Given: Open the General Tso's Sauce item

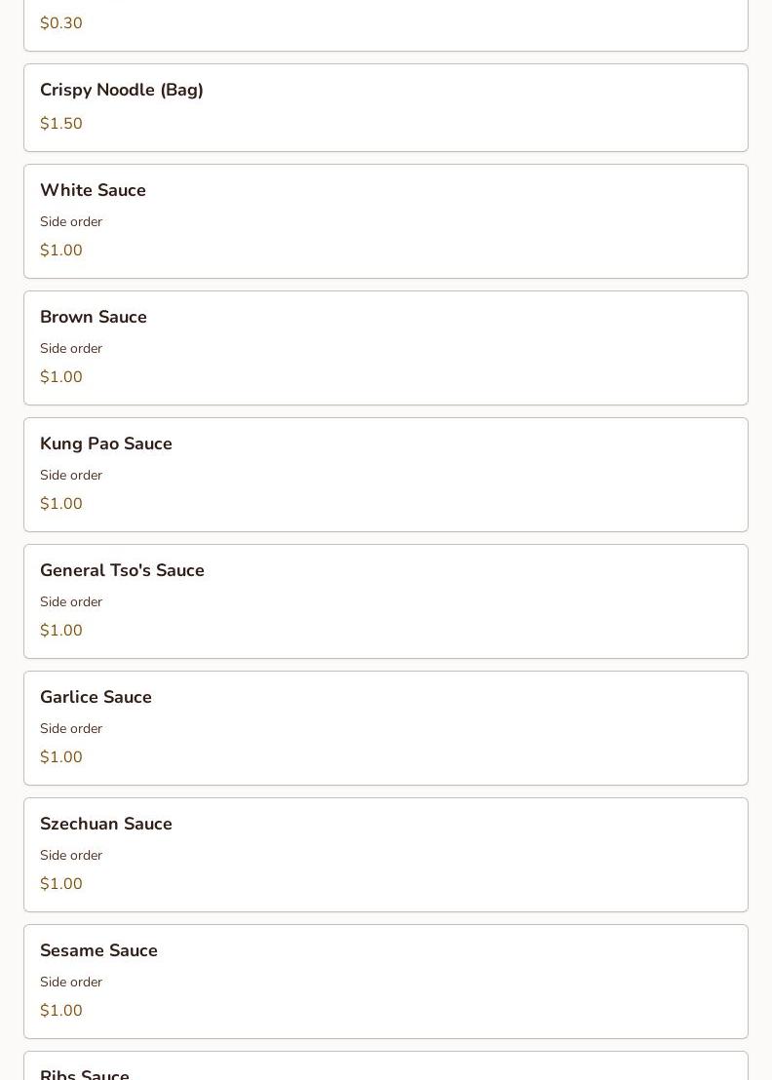Looking at the screenshot, I should 122,570.
